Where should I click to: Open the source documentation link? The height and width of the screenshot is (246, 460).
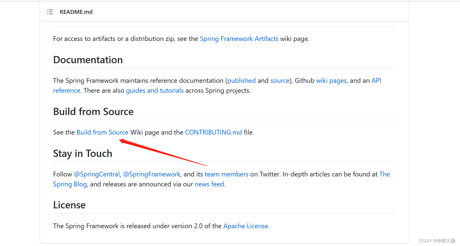[280, 81]
